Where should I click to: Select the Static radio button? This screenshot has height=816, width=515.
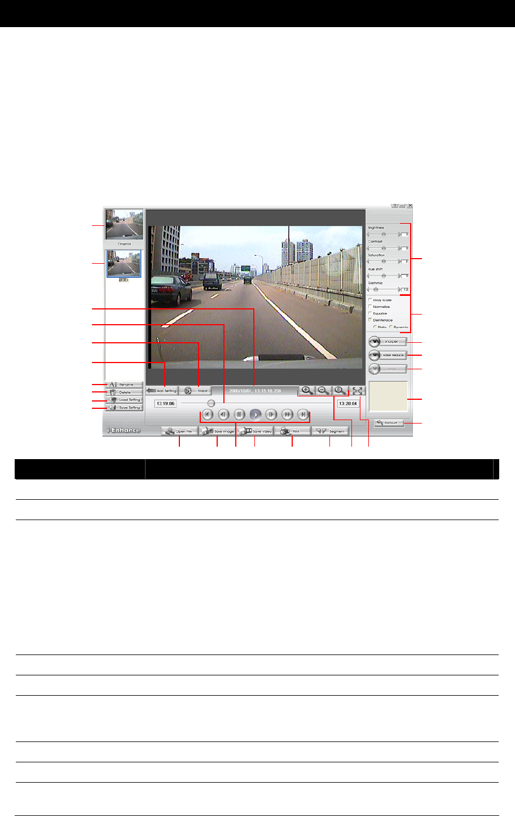coord(375,327)
